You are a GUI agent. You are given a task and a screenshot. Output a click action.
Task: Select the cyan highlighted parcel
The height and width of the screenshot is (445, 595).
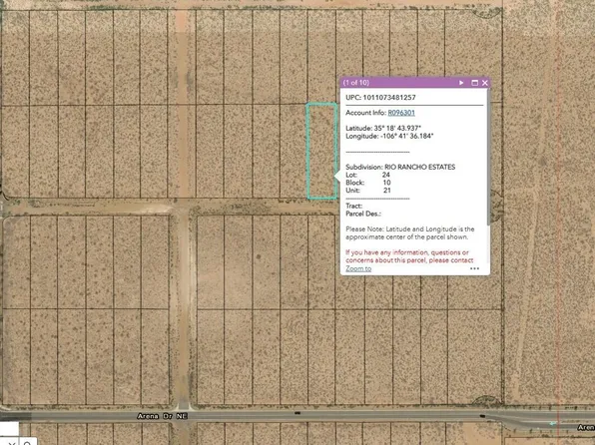pos(321,151)
